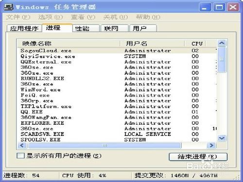Viewport: 243px width, 182px height.
Task: Open the 选项(O) menu
Action: click(51, 17)
